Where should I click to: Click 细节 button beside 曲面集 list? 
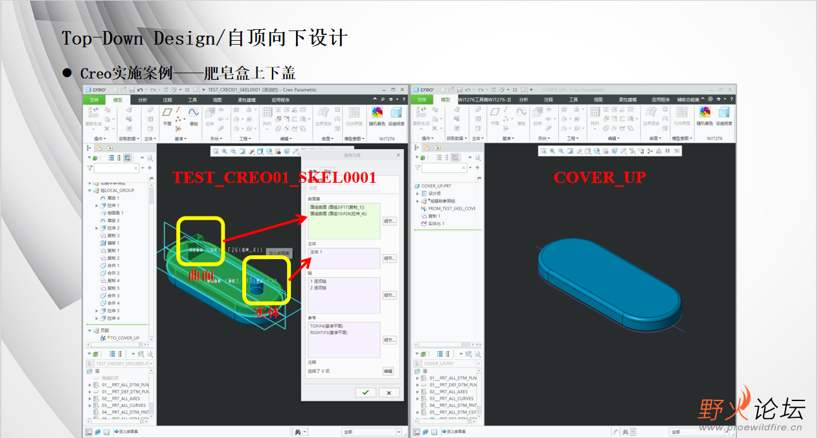(x=389, y=221)
